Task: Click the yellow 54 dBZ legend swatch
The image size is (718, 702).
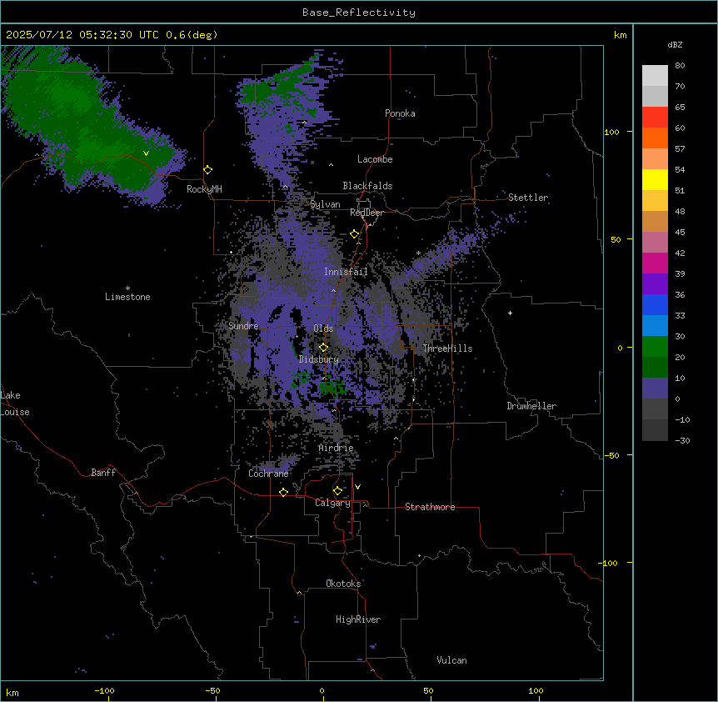Action: point(655,179)
